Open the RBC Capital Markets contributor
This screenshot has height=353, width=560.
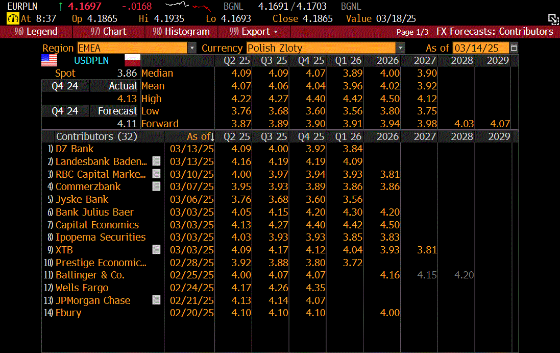pyautogui.click(x=101, y=174)
